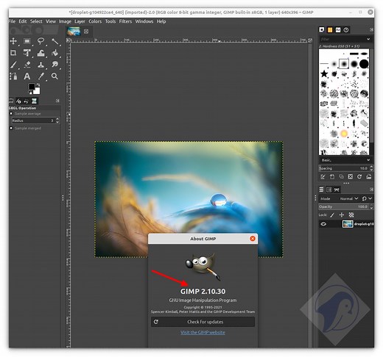Screen dimensions: 383x357
Task: Open the Basic brush tag dropdown
Action: coord(345,160)
